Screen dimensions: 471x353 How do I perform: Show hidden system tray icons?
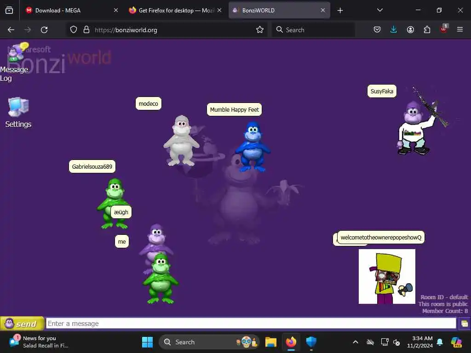356,342
